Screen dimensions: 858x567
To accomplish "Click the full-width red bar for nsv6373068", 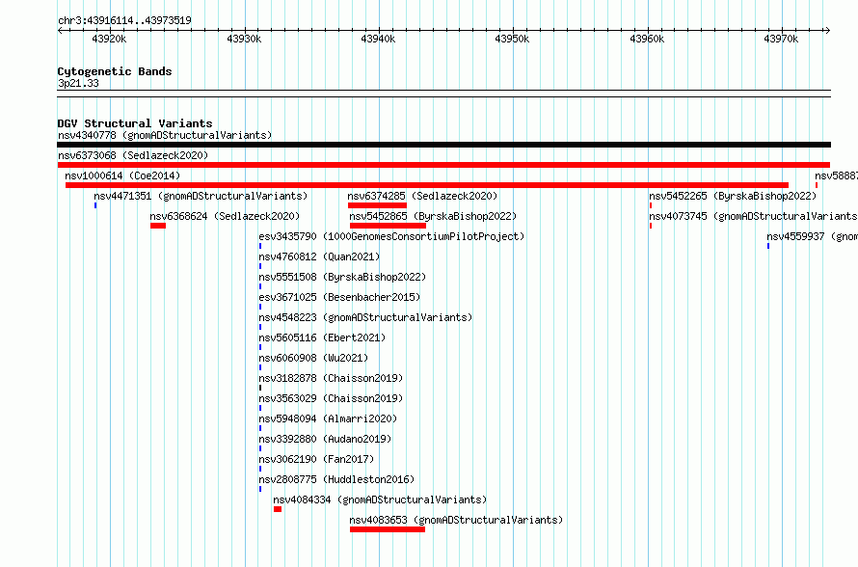I will 443,165.
